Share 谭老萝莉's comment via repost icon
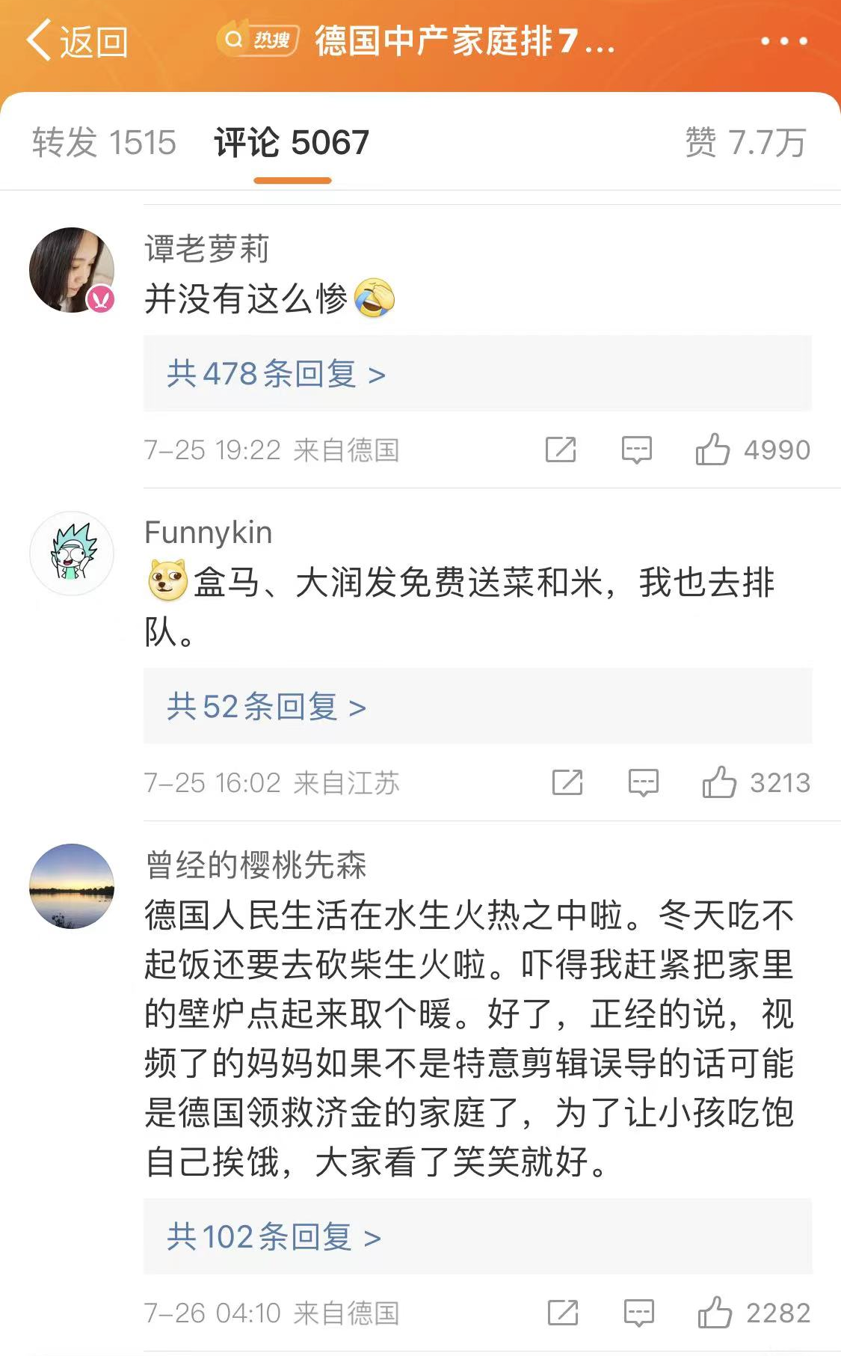The image size is (841, 1356). coord(561,450)
